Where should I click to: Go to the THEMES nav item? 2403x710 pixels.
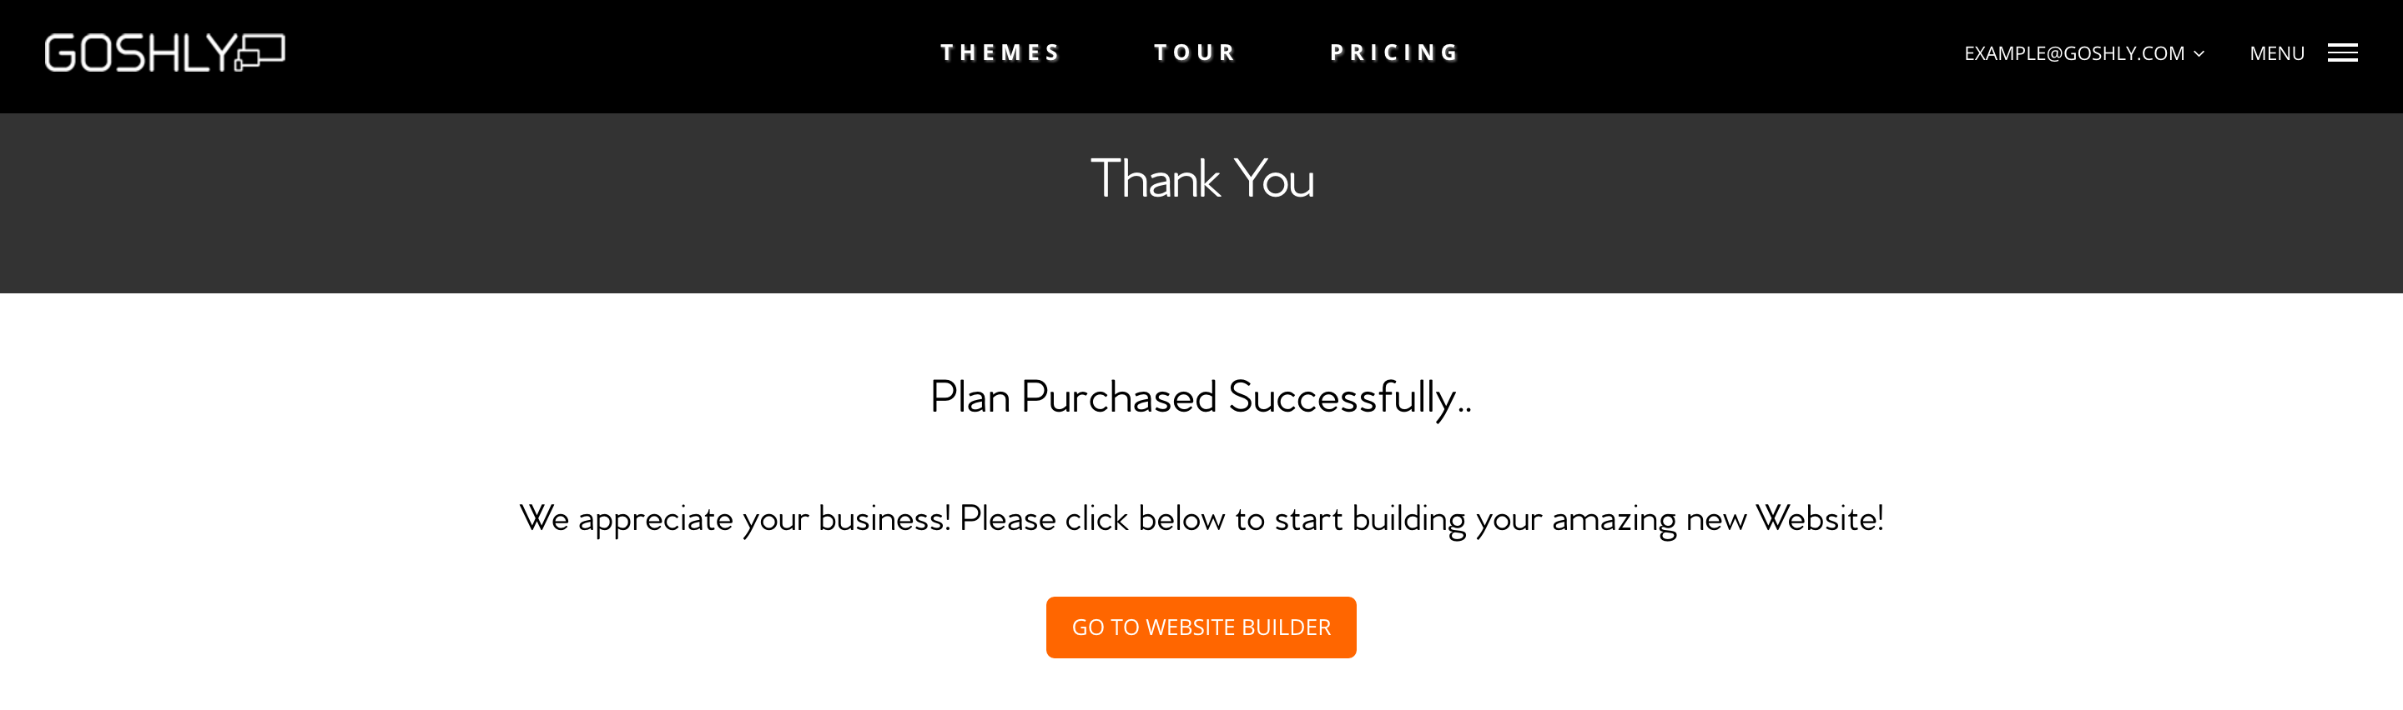pos(1000,53)
